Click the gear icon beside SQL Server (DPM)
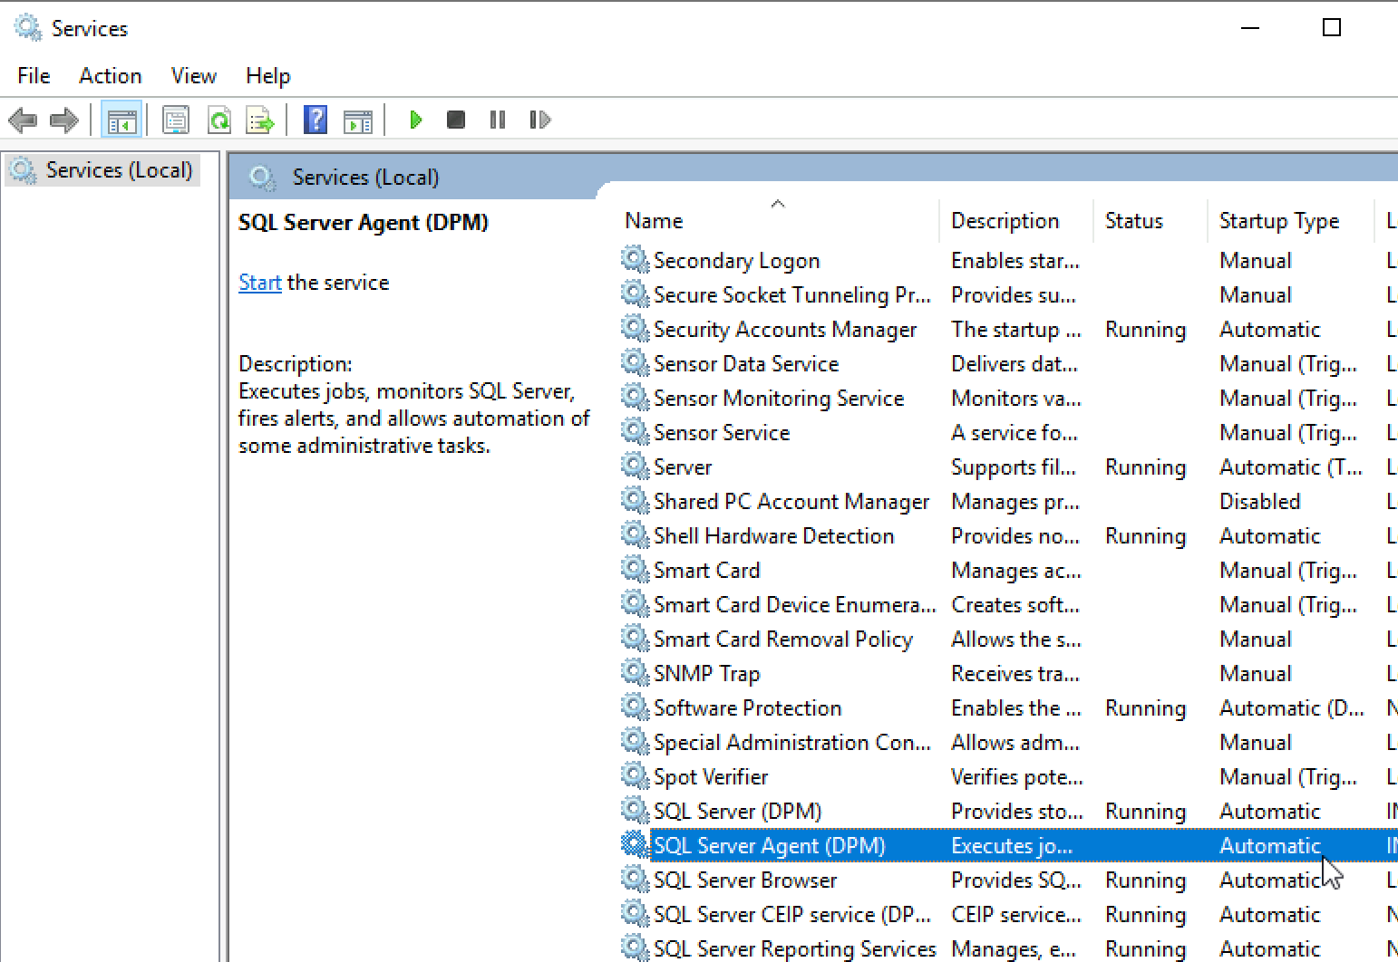1398x962 pixels. click(635, 811)
